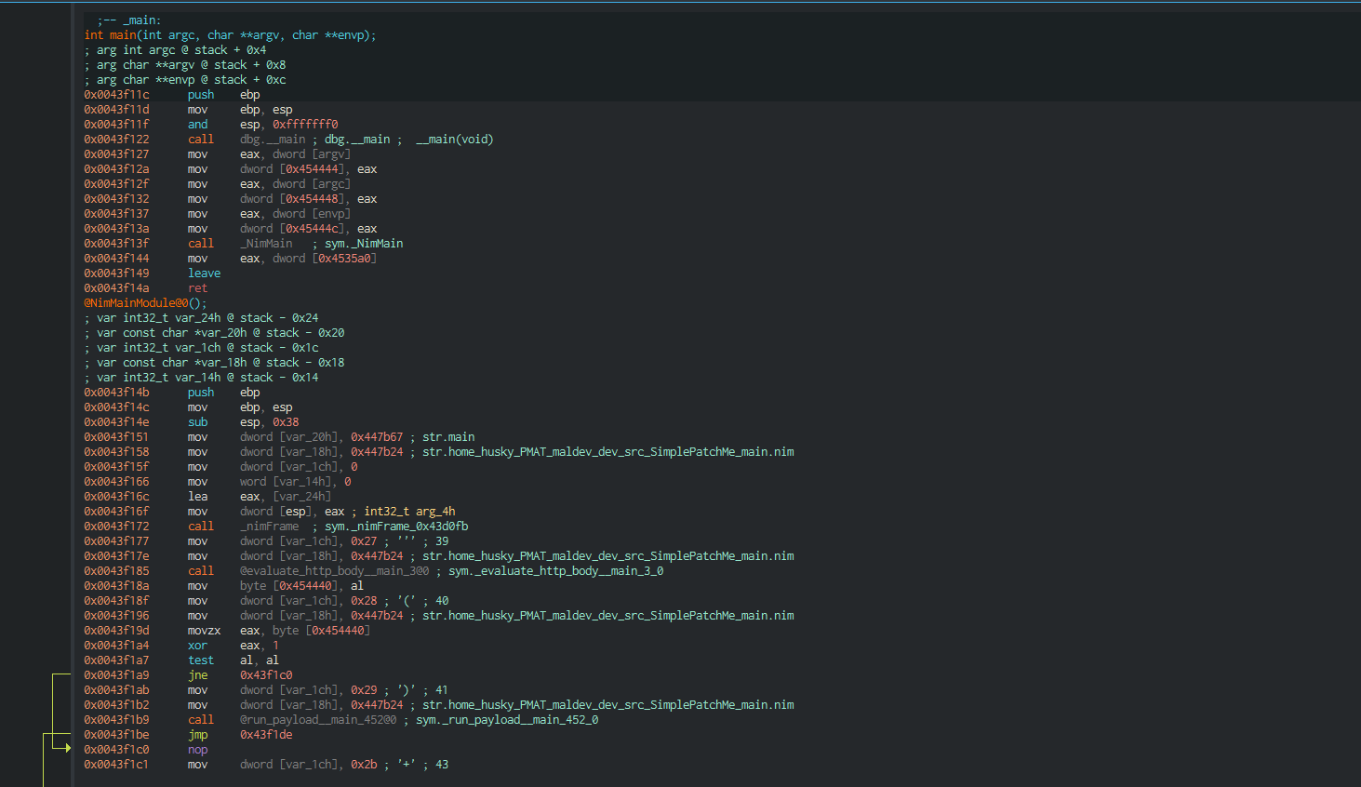Click sym._evaluate_http_body__main_3_0 comment
This screenshot has width=1361, height=787.
click(556, 571)
